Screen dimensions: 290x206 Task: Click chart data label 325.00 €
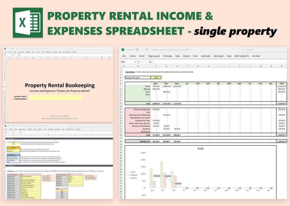(178, 183)
